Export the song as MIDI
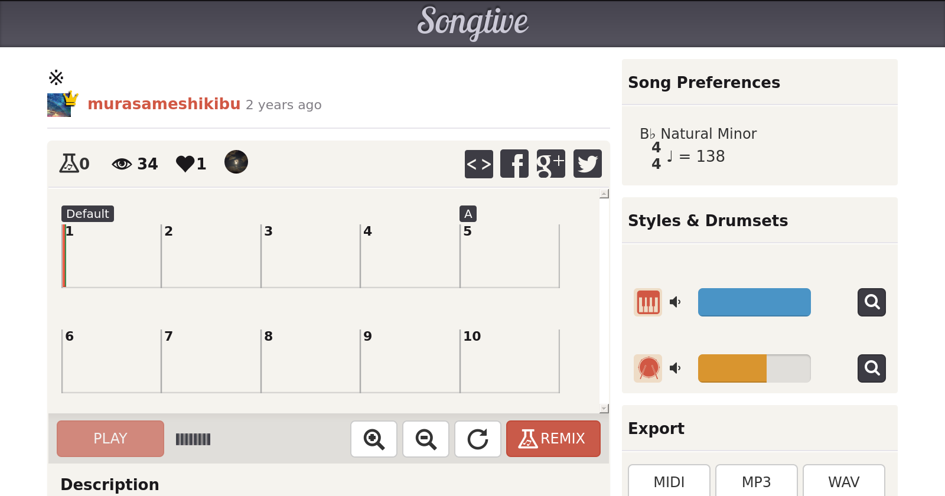Screen dimensions: 945x496 pos(669,482)
